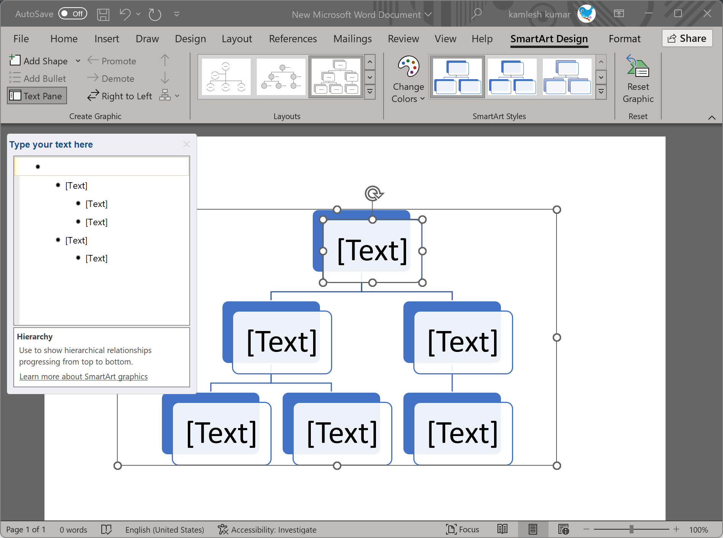Screen dimensions: 723x538
Task: Collapse the ribbon with the chevron
Action: 712,118
